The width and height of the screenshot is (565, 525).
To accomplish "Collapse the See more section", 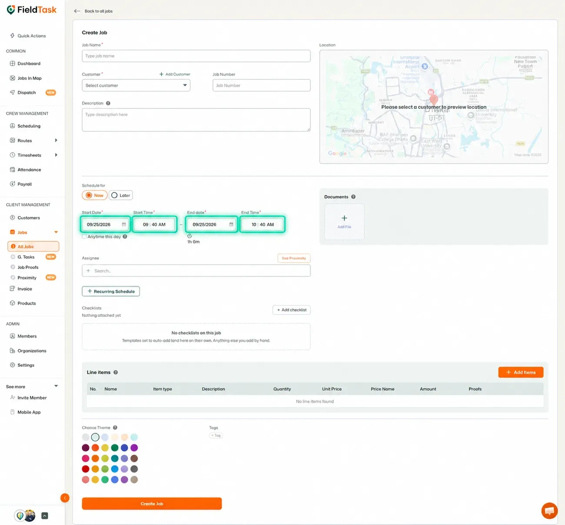I will click(x=56, y=386).
